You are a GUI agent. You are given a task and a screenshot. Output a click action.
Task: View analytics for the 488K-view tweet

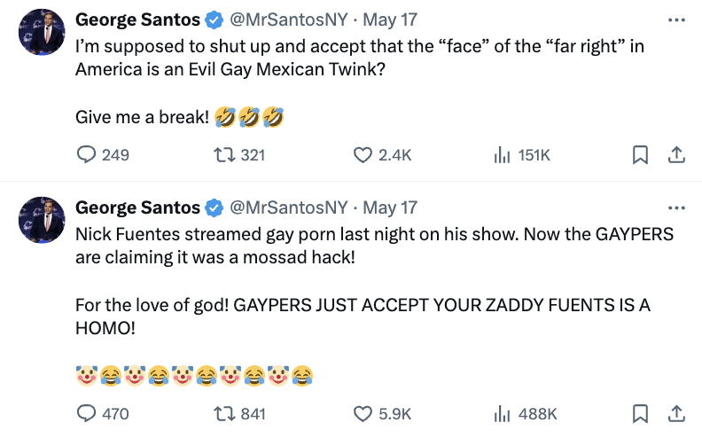pos(502,413)
